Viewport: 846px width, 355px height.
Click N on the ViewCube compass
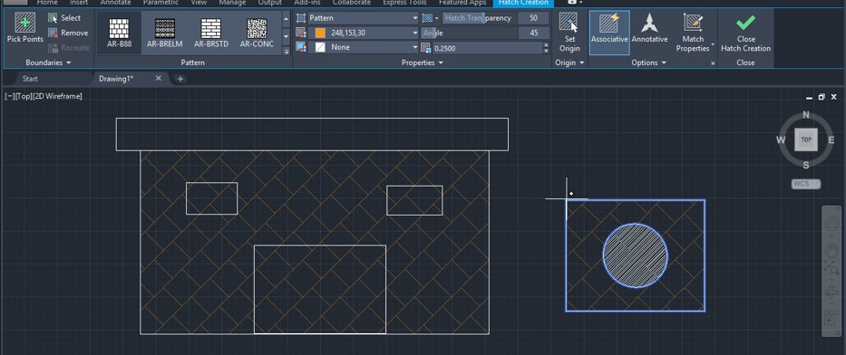(x=806, y=115)
